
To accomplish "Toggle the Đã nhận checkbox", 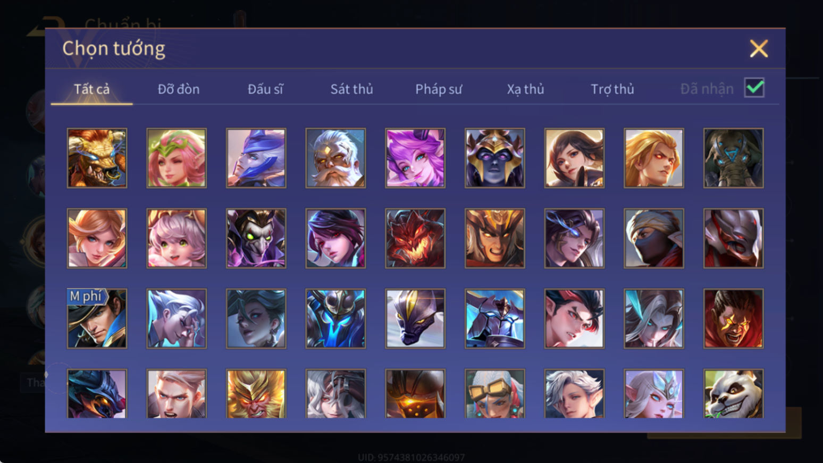I will (754, 88).
